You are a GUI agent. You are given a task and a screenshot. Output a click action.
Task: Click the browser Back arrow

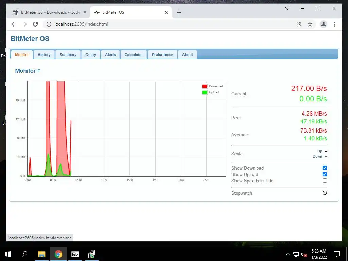(x=14, y=24)
